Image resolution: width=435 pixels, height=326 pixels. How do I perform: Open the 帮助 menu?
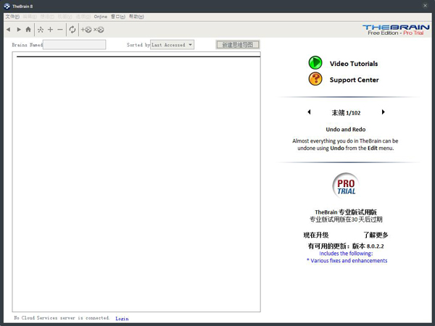136,17
